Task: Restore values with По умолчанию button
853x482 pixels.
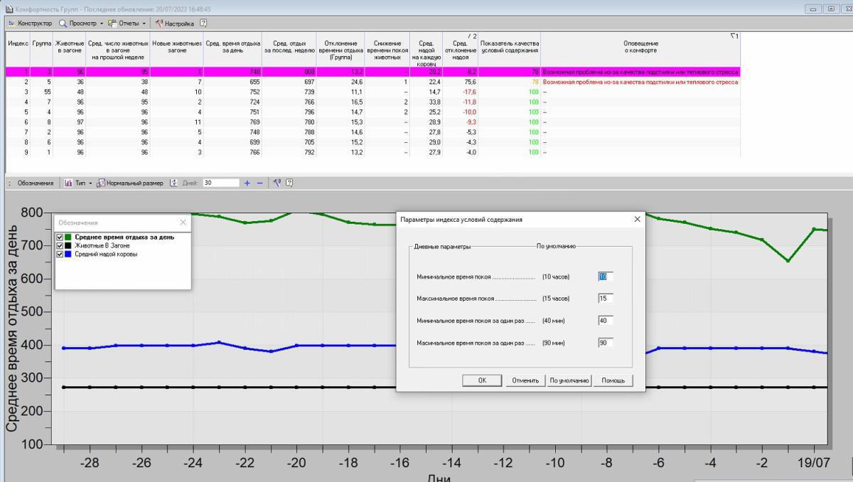Action: [x=569, y=380]
